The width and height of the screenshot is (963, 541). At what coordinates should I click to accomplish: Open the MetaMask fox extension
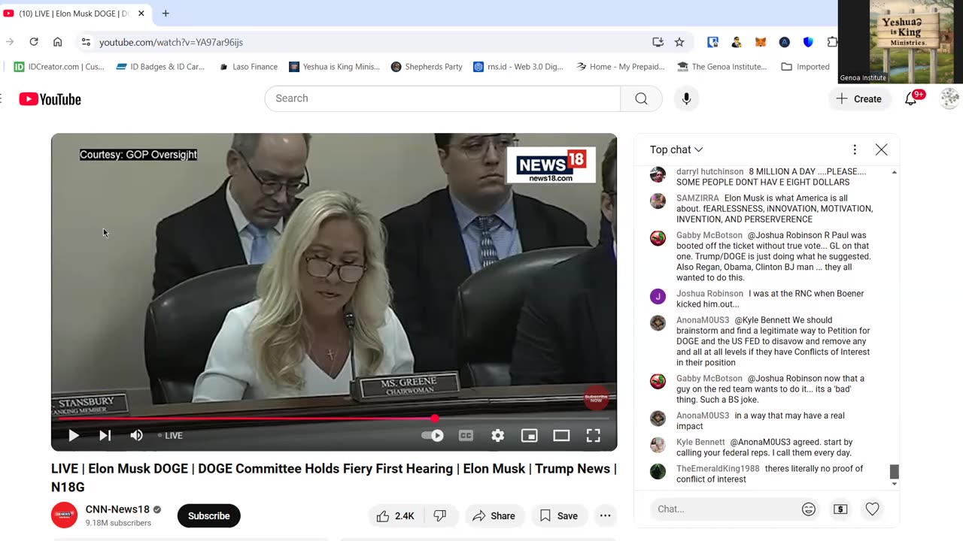tap(761, 42)
